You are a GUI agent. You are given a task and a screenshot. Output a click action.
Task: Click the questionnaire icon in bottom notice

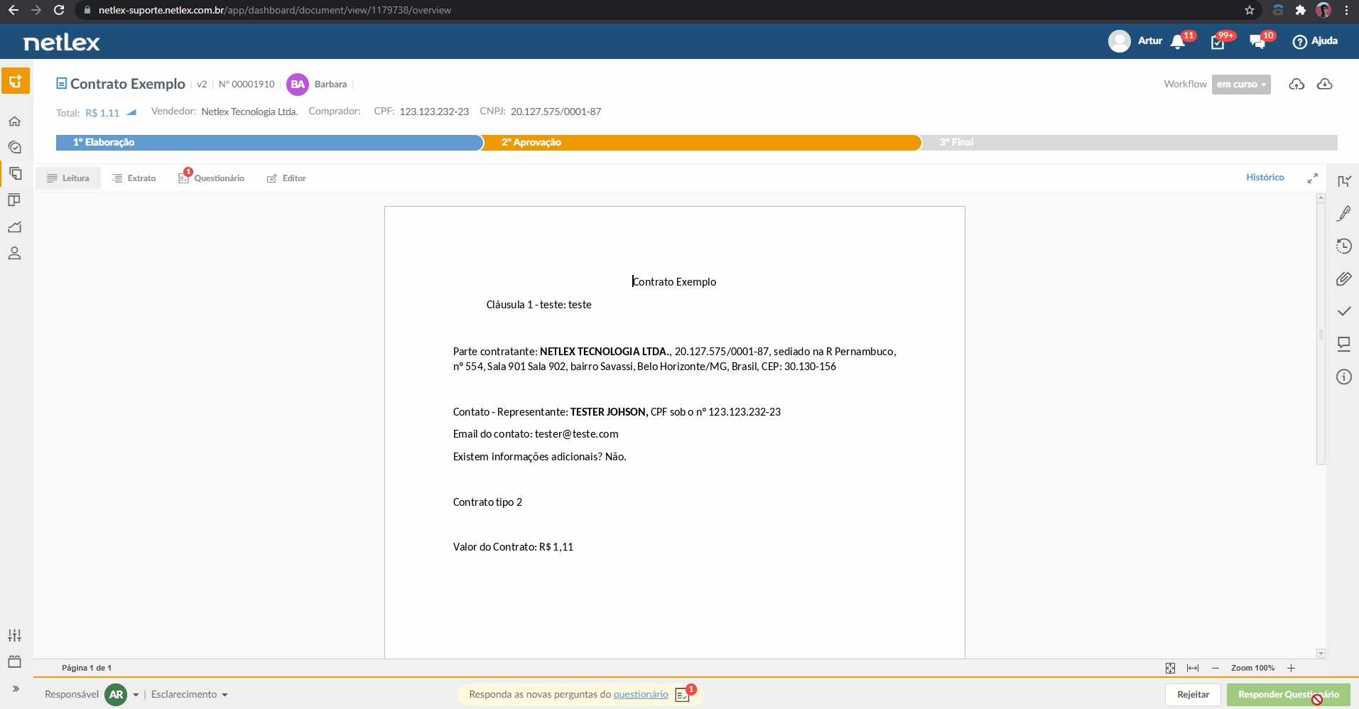pos(683,695)
